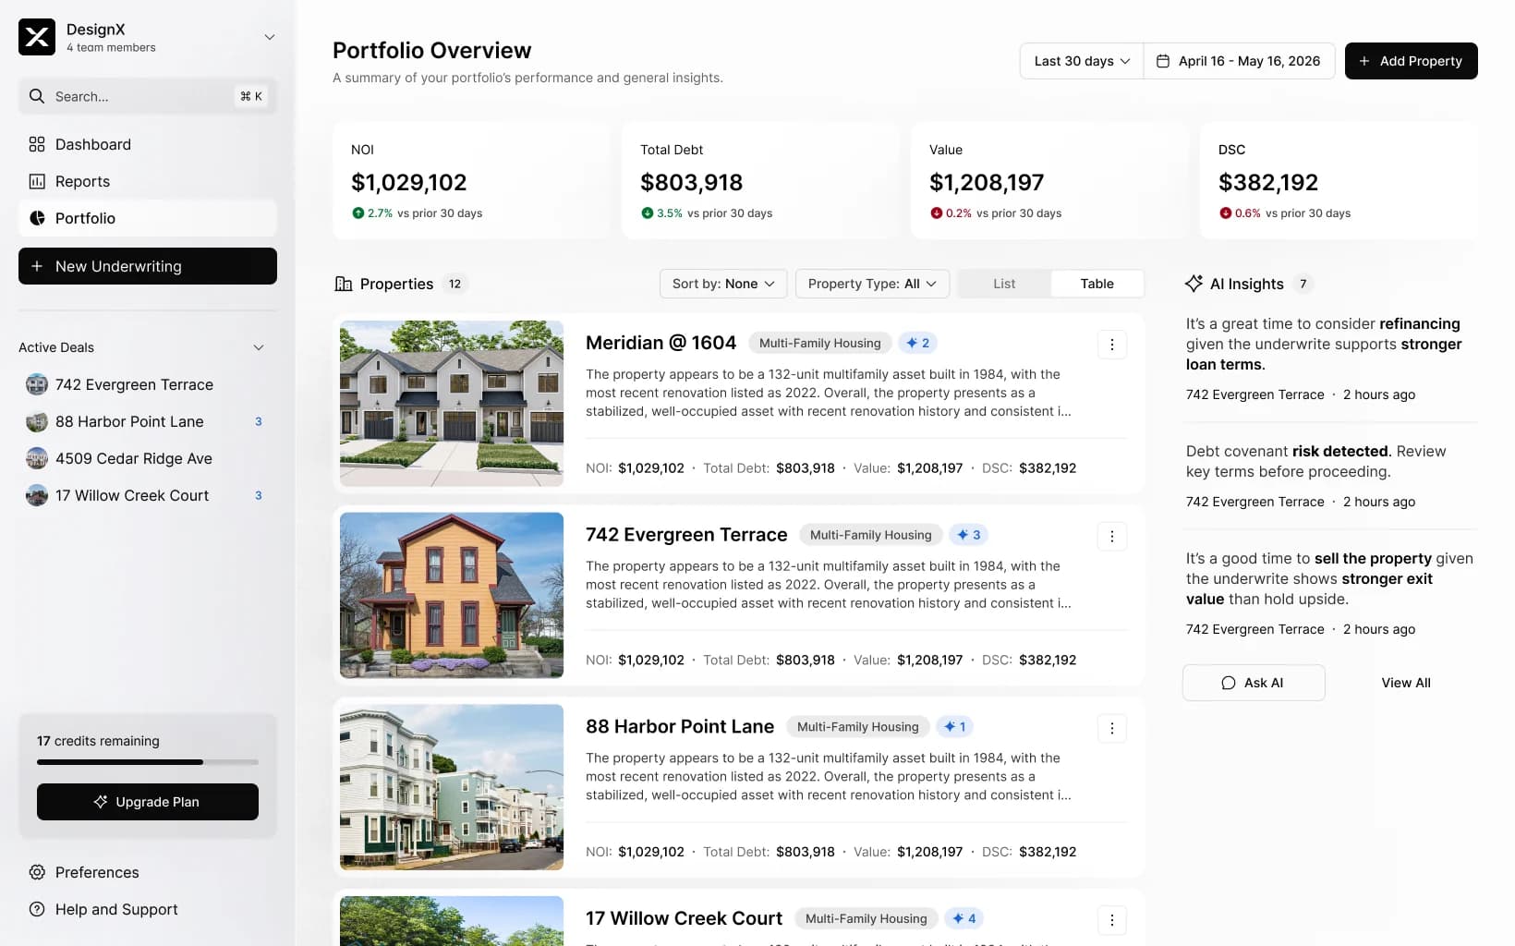Select the Portfolio sidebar item
The width and height of the screenshot is (1515, 946).
(148, 218)
